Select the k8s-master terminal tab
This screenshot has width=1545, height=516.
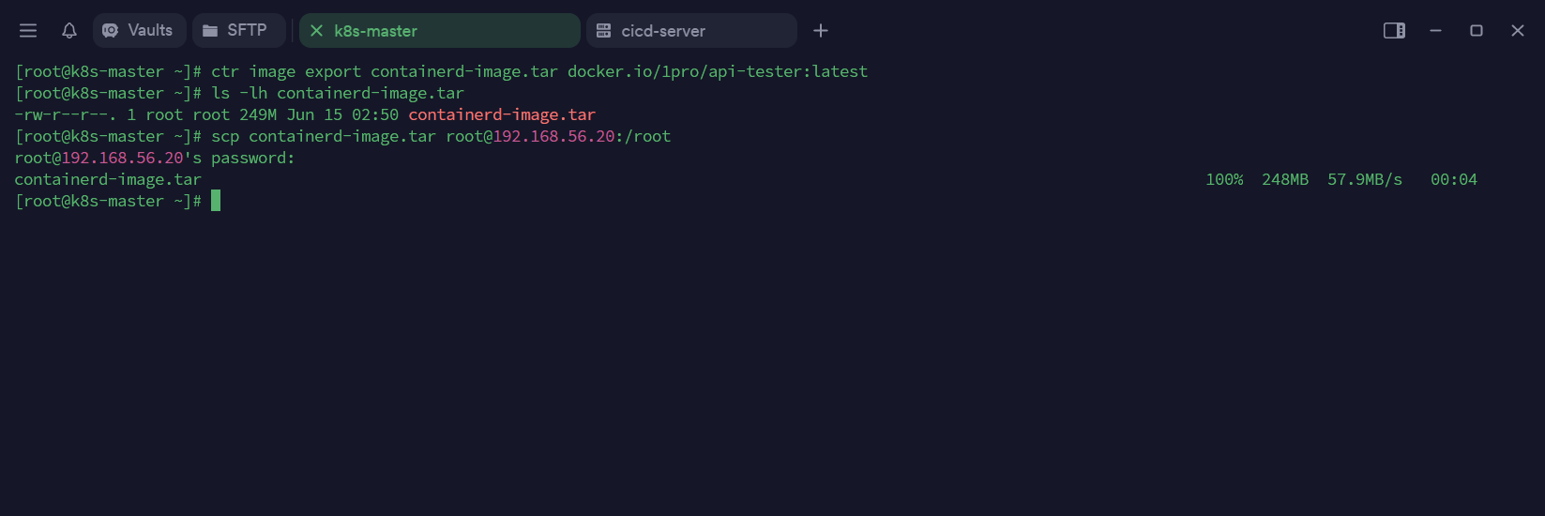pos(441,31)
